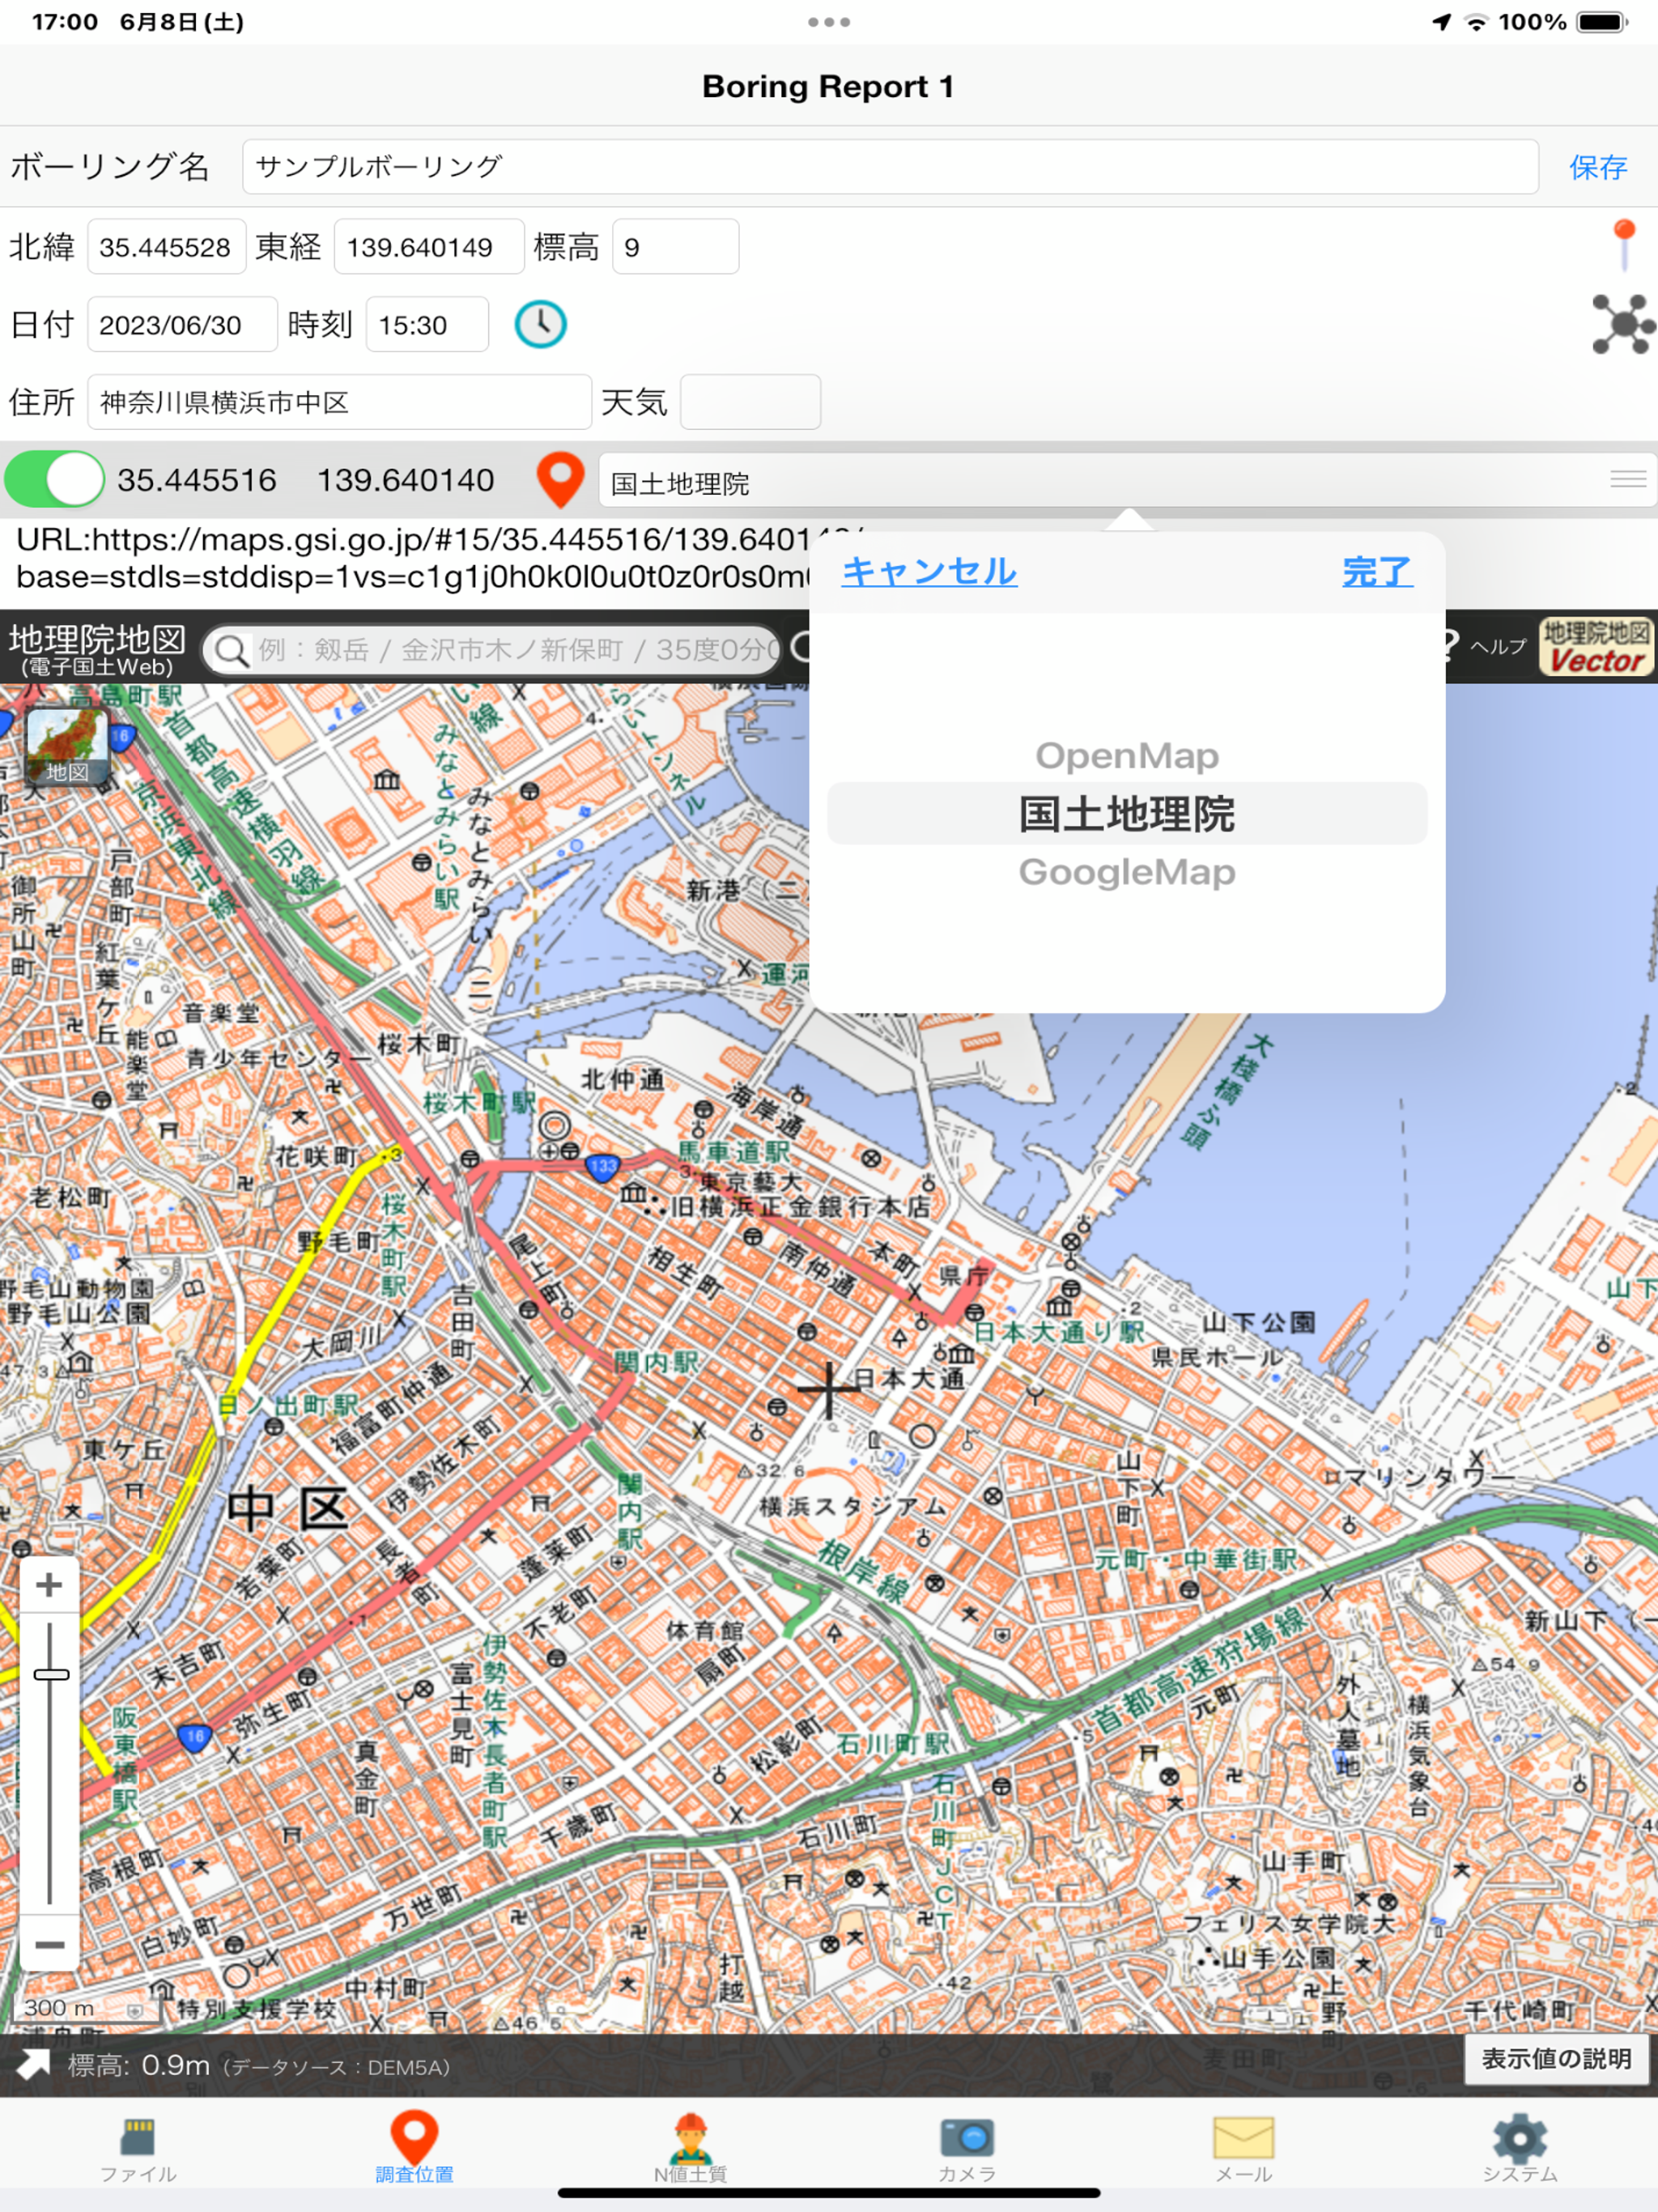Click the 日付 date field
1658x2212 pixels.
[x=182, y=324]
